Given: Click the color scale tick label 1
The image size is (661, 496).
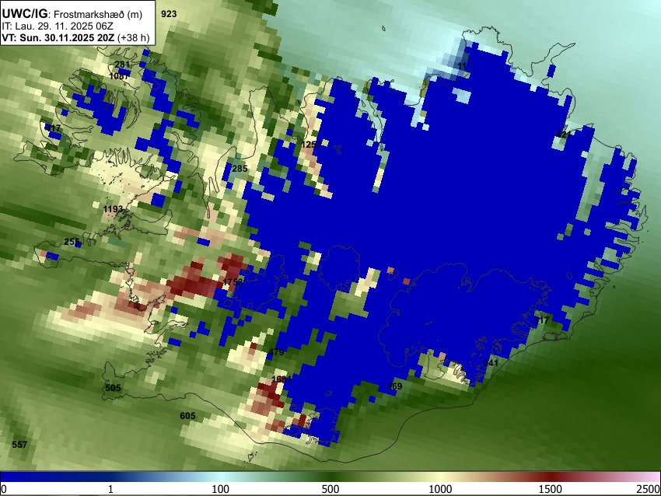Looking at the screenshot, I should point(111,489).
